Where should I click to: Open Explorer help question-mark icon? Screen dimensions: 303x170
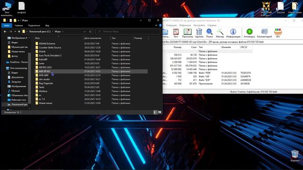pos(160,25)
